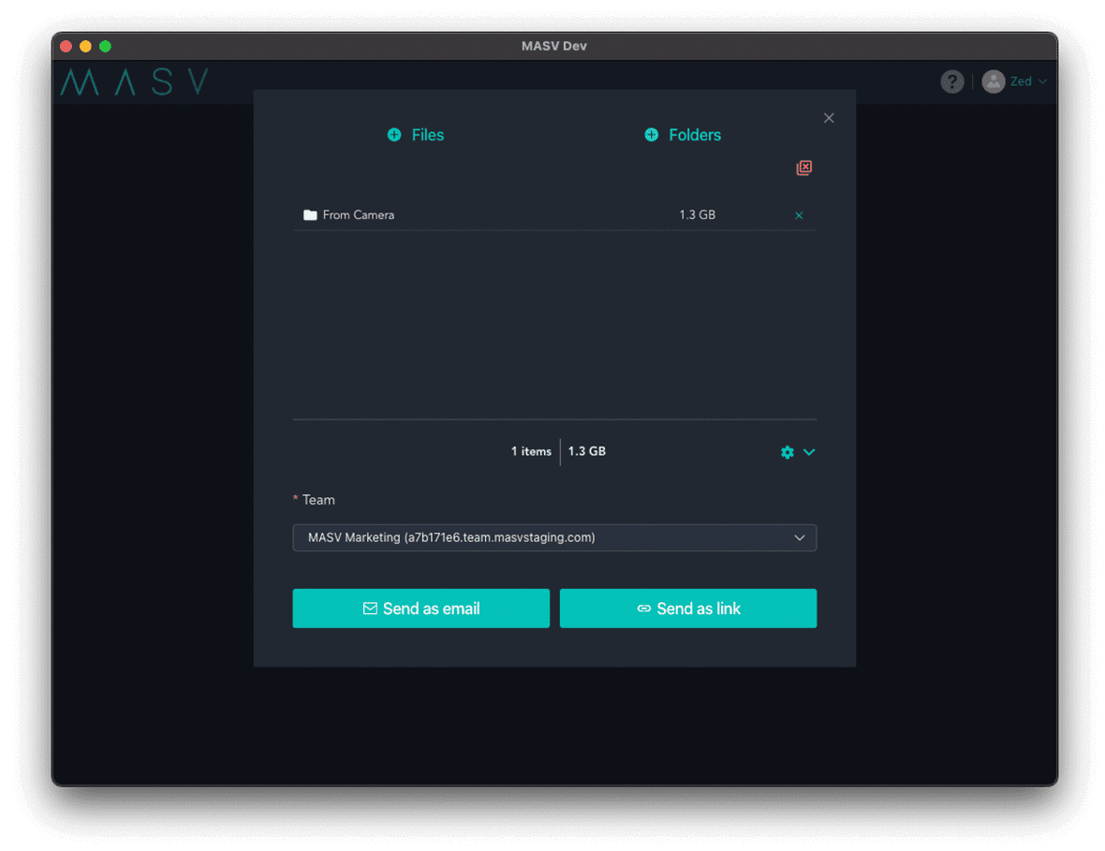The image size is (1105, 851).
Task: Click the Folders add button
Action: point(682,135)
